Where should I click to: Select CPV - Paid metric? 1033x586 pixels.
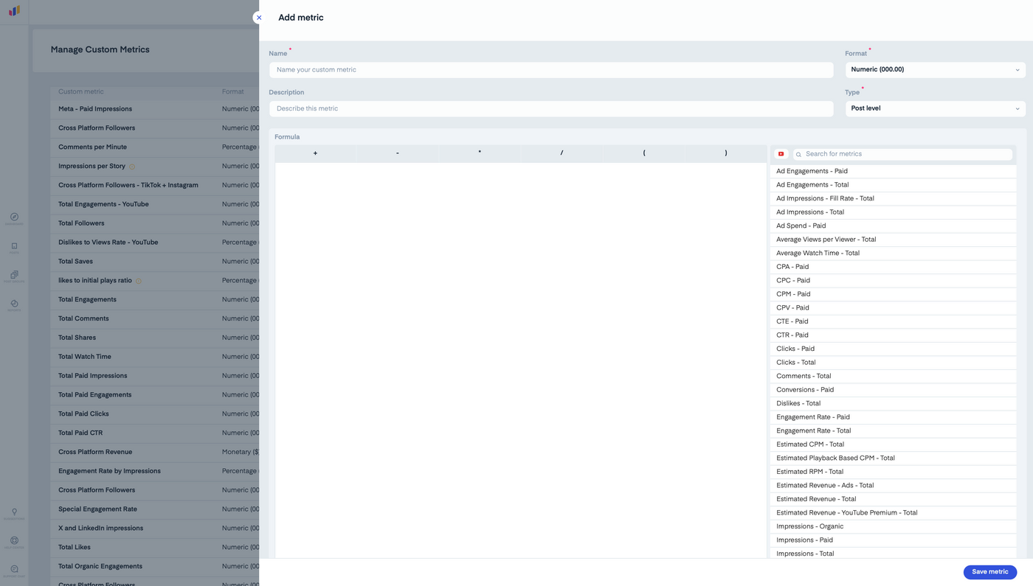(x=893, y=307)
